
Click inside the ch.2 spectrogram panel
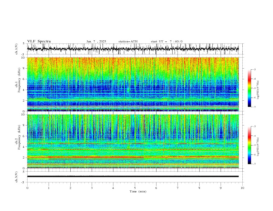tap(133, 141)
